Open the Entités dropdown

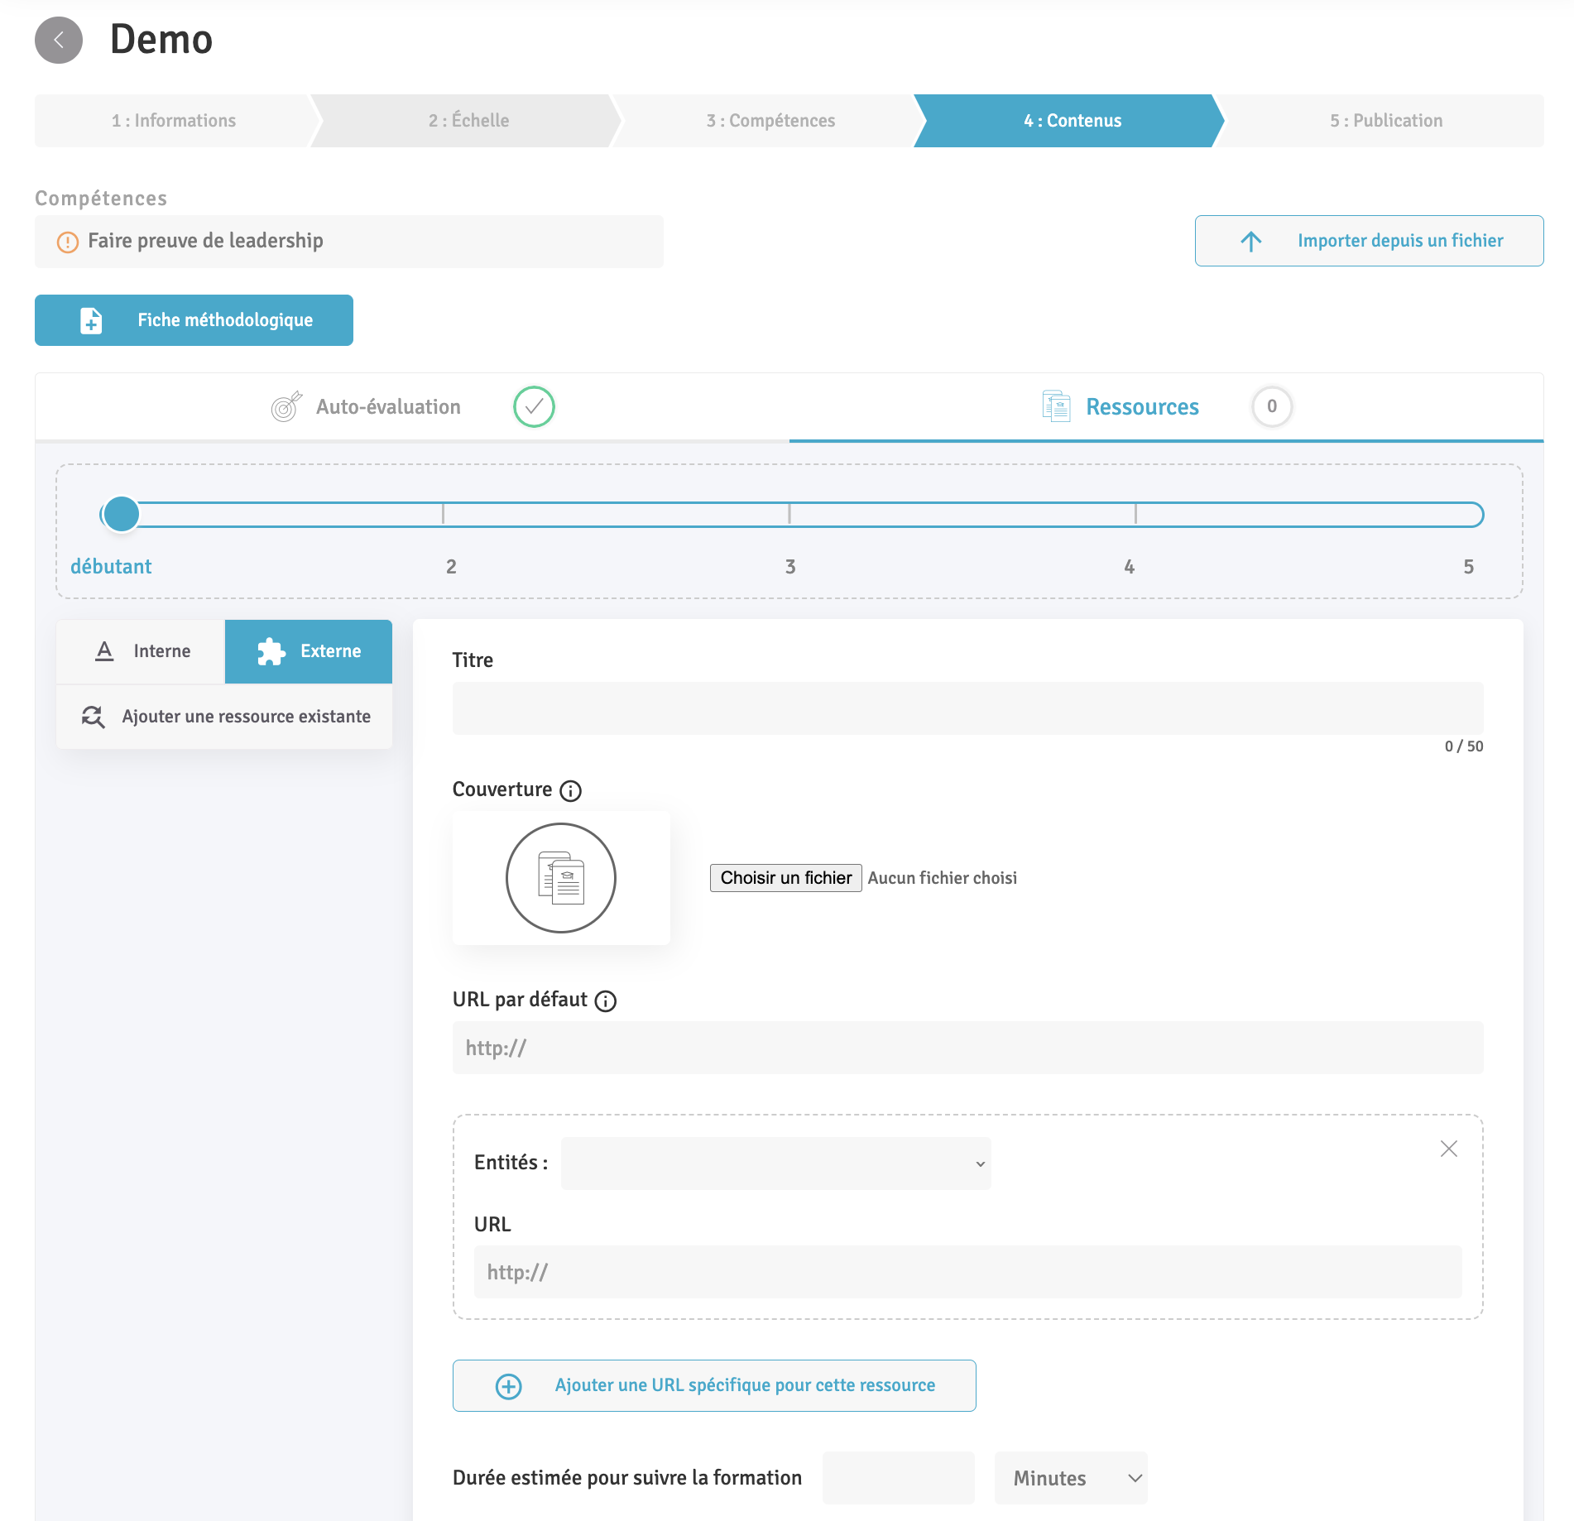tap(775, 1164)
